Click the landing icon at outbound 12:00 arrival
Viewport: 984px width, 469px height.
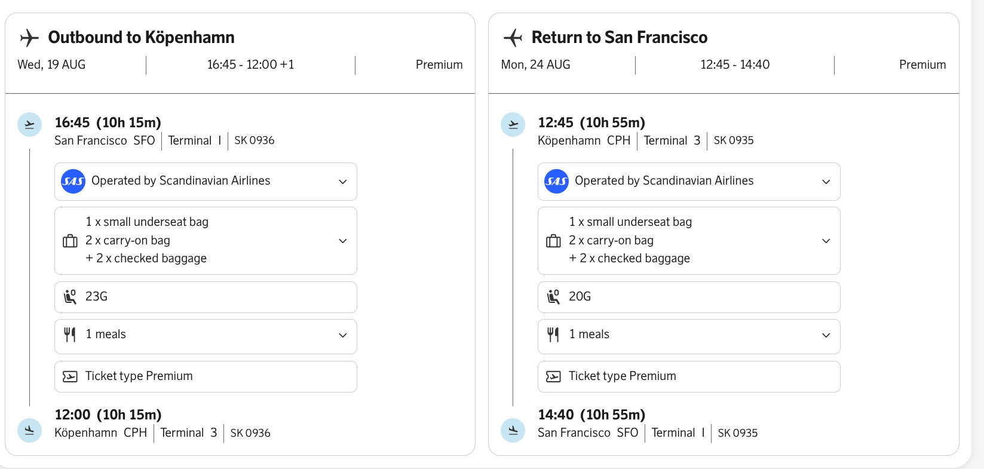(x=29, y=430)
